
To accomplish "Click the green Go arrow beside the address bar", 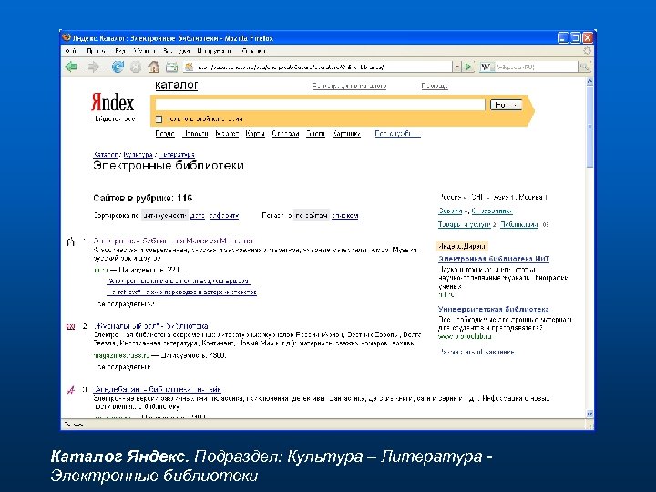I will [x=468, y=67].
